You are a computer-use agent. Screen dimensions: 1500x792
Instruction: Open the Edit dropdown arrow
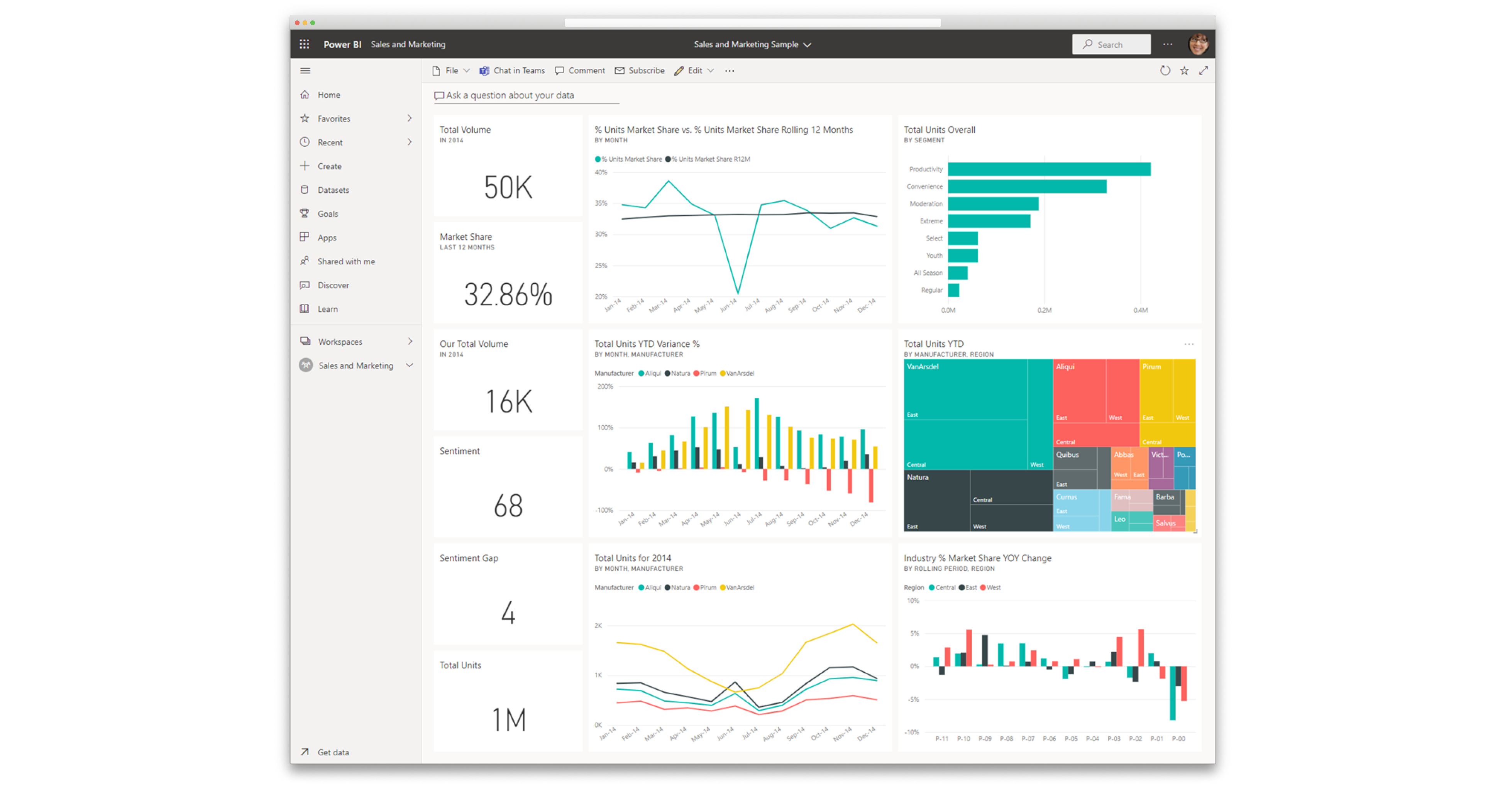[711, 71]
